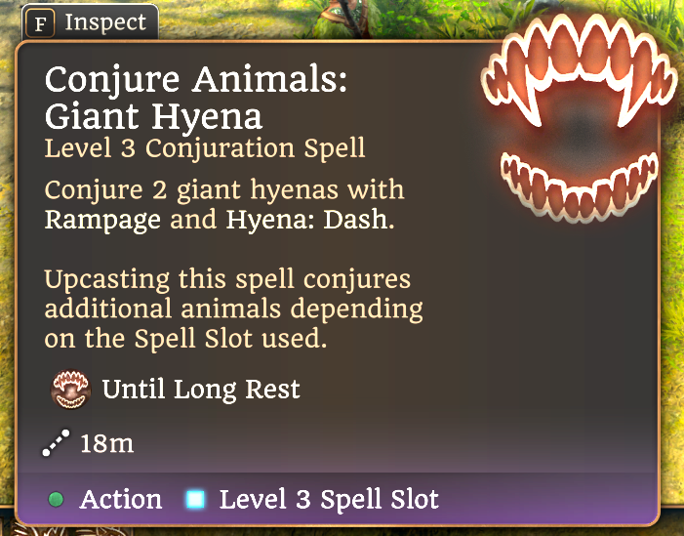Click the dotted-line range icon
The image size is (684, 536).
click(x=57, y=445)
